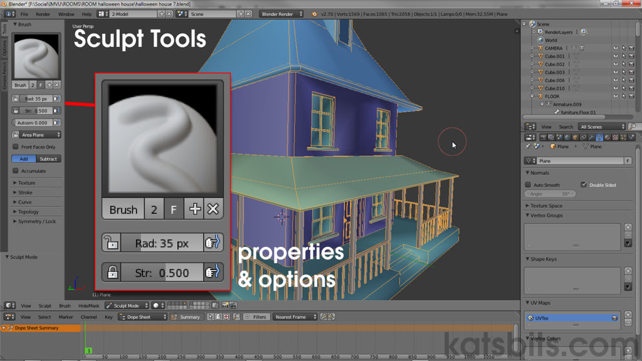The image size is (642, 361).
Task: Open the Object tab cube icon in Properties
Action: [576, 137]
